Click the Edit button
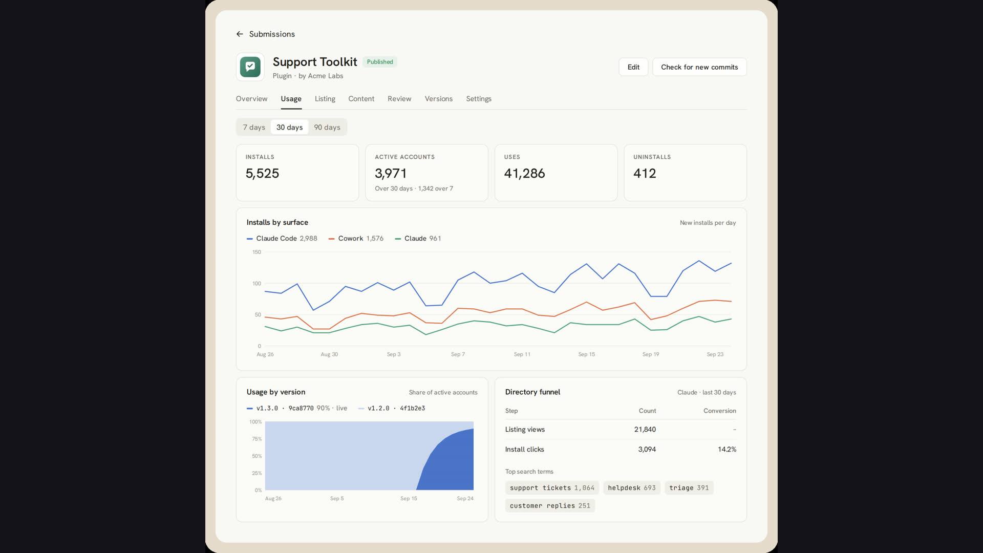 [633, 67]
